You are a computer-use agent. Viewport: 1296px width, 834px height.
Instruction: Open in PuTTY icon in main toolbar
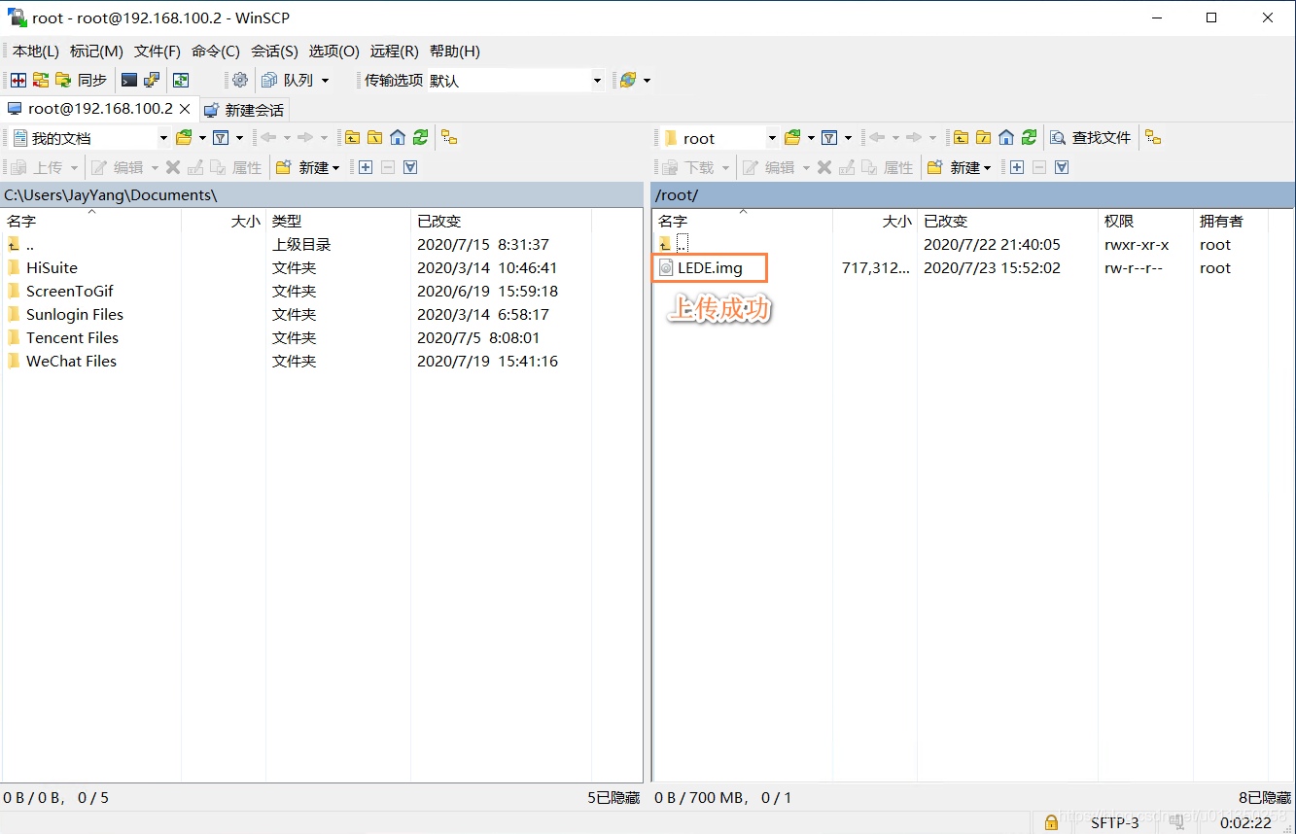(x=152, y=80)
